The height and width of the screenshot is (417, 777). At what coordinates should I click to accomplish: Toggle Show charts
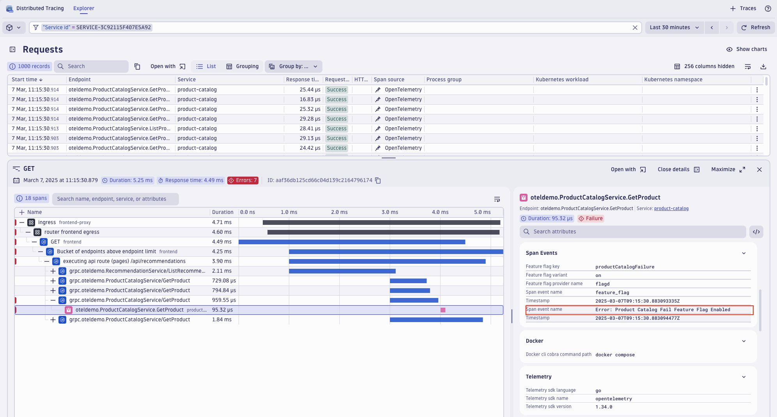point(746,49)
